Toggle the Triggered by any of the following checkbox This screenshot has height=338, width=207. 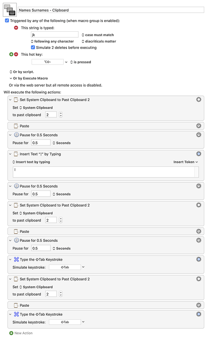7,20
